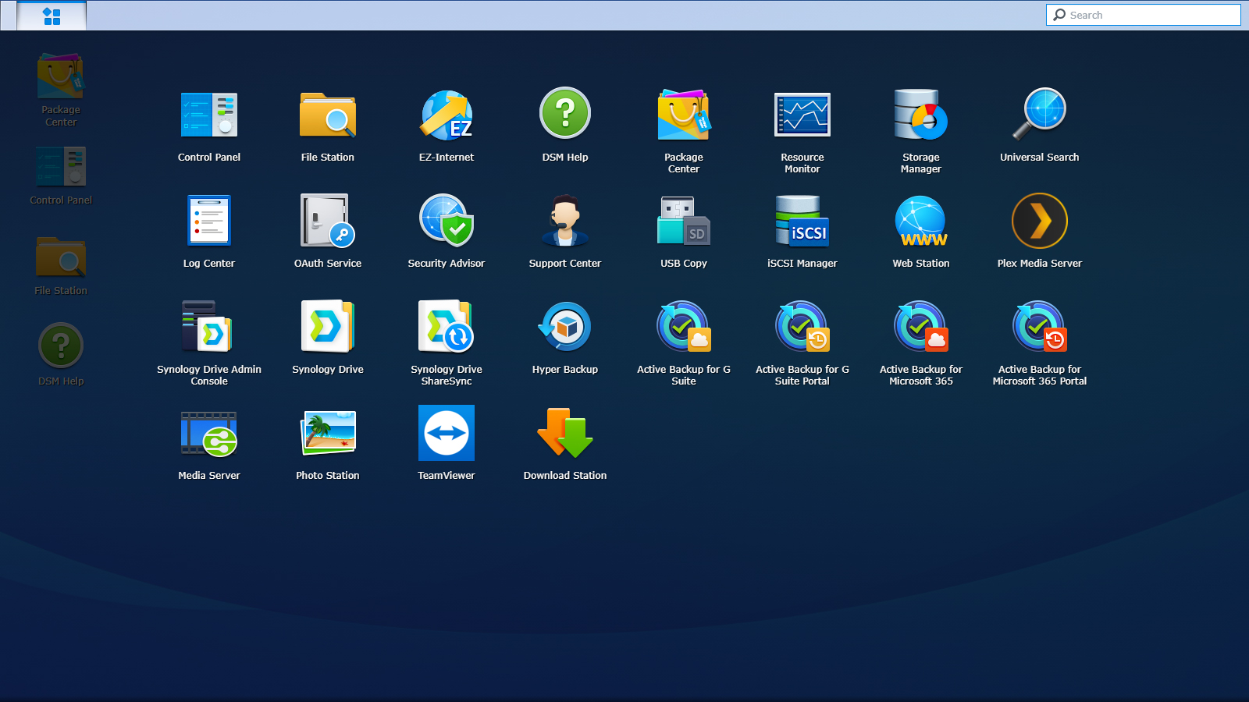
Task: Launch Storage Manager
Action: pyautogui.click(x=921, y=131)
